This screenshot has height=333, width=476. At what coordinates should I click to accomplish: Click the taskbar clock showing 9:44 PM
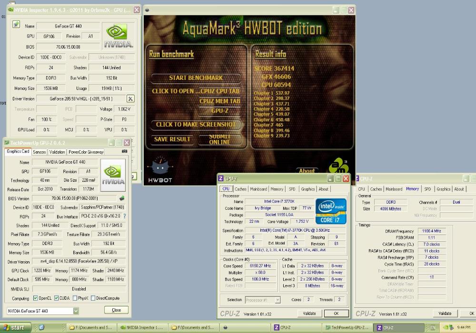tap(464, 328)
